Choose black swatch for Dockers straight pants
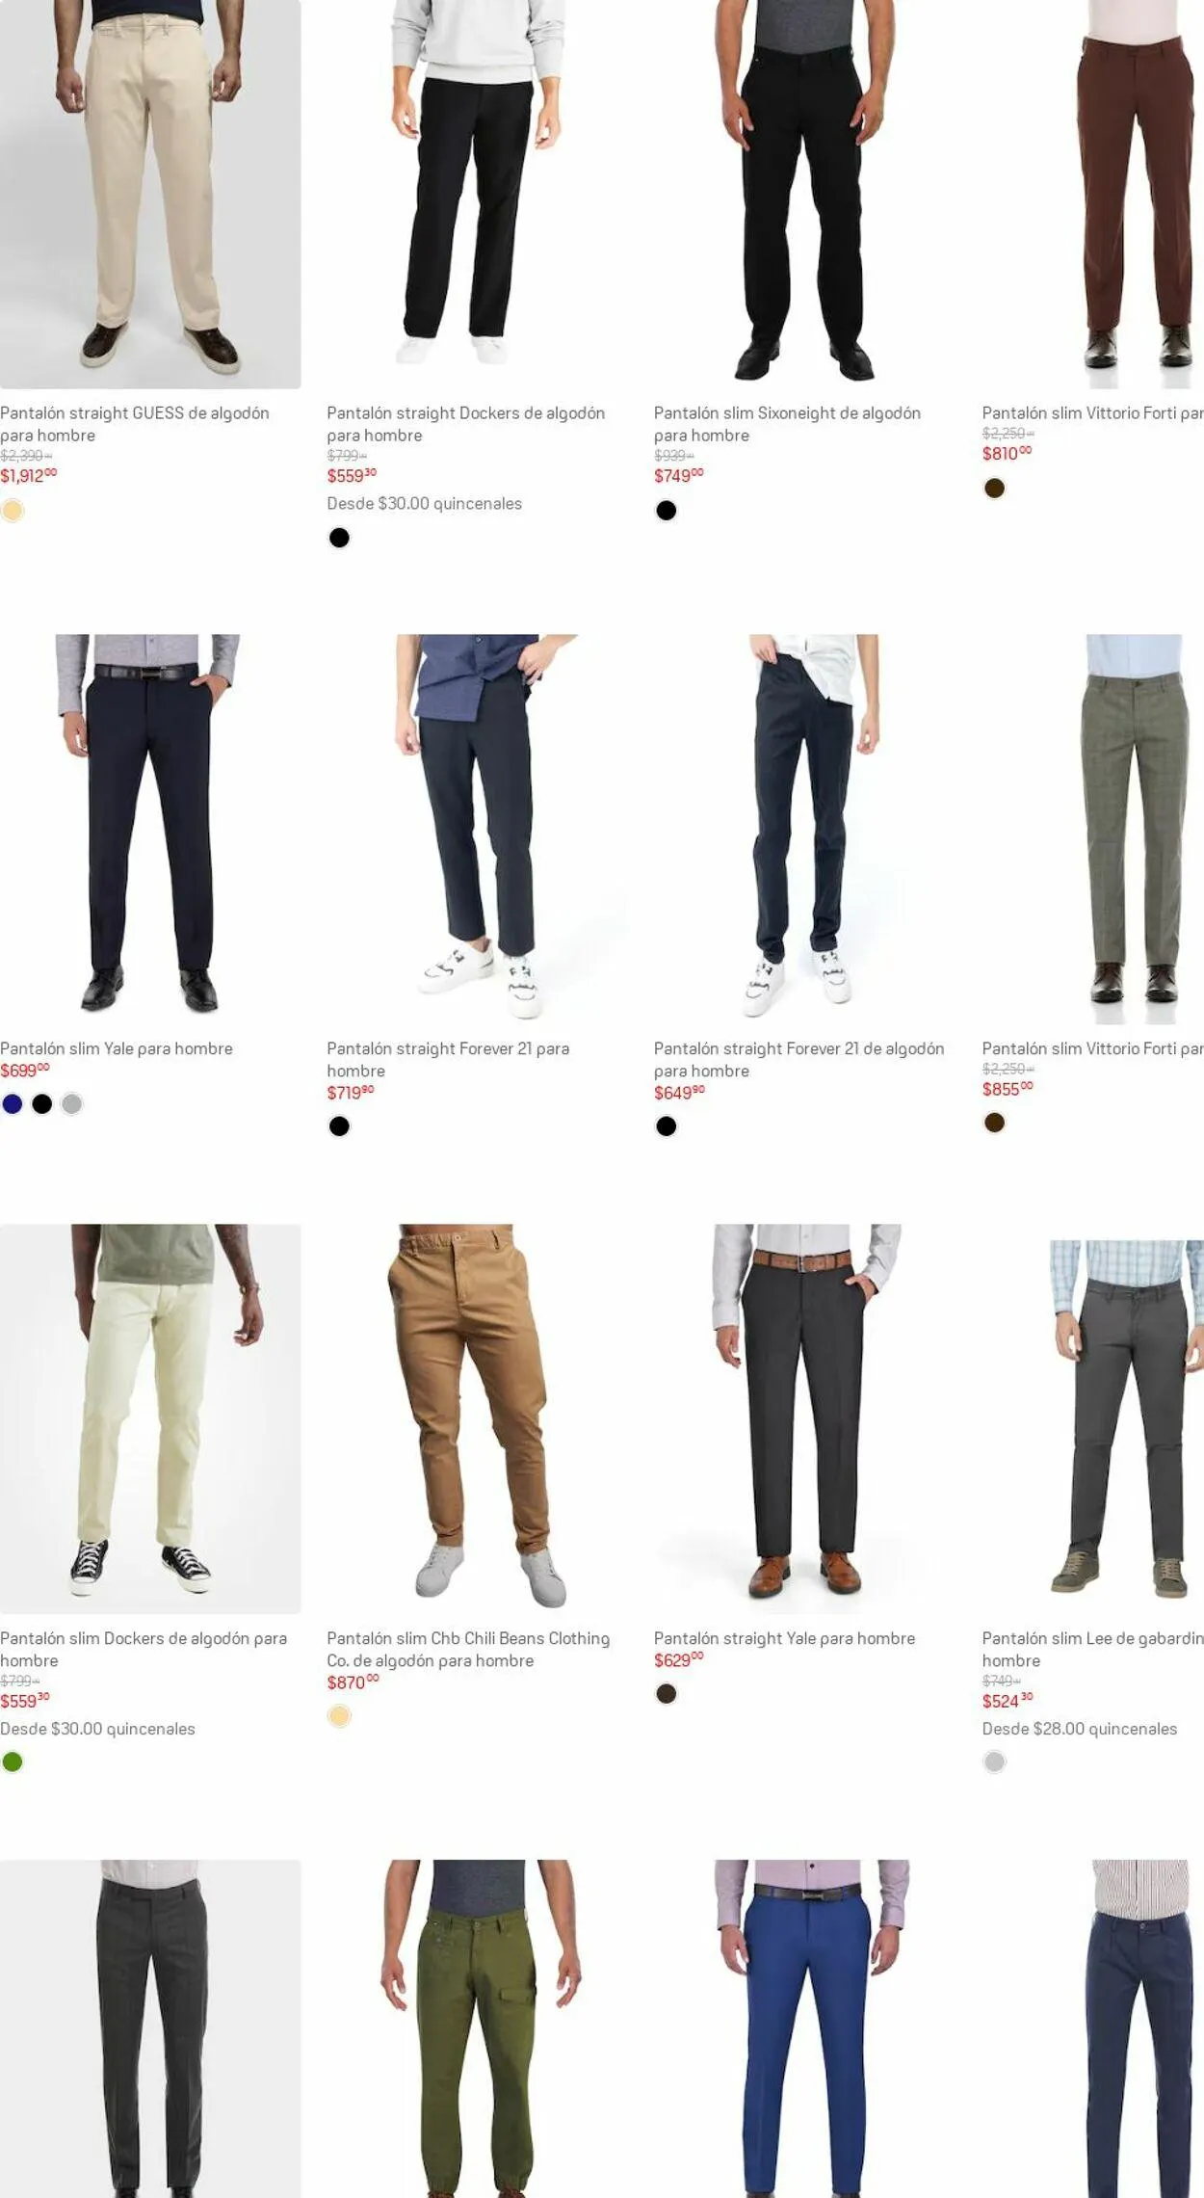This screenshot has width=1204, height=2198. (339, 538)
